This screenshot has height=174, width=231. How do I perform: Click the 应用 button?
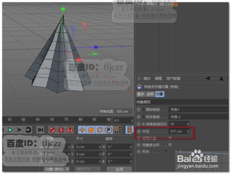pyautogui.click(x=119, y=169)
